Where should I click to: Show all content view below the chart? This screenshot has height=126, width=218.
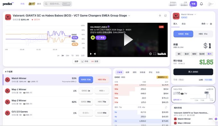pos(76,61)
